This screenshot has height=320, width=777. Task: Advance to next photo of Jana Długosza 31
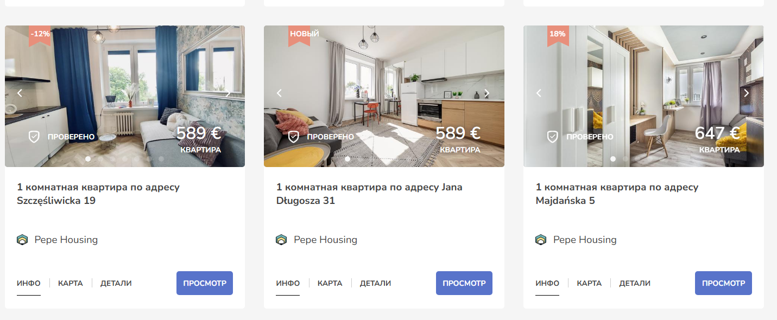pyautogui.click(x=487, y=93)
